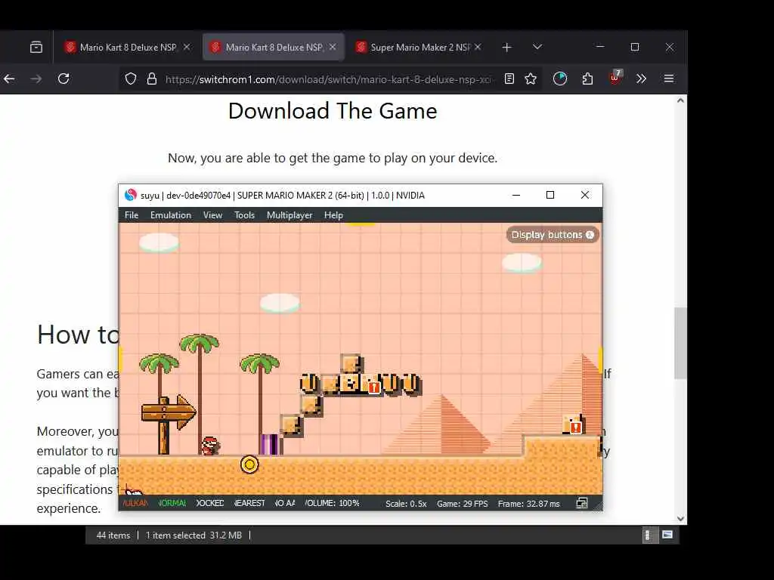The image size is (774, 580).
Task: Go back to previous page
Action: pyautogui.click(x=9, y=79)
